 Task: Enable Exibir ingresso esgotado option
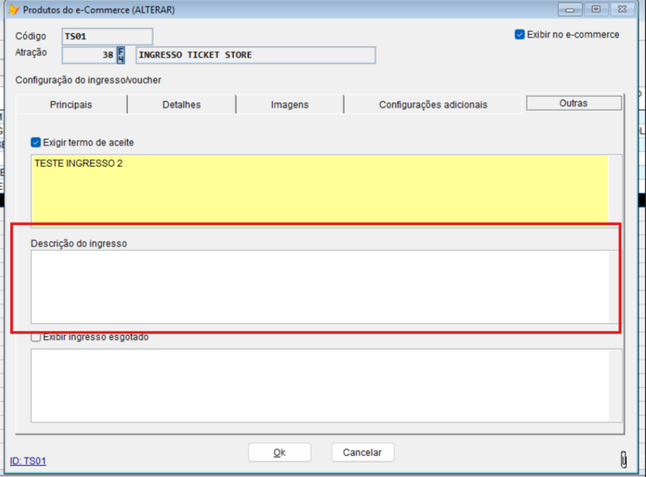[36, 337]
